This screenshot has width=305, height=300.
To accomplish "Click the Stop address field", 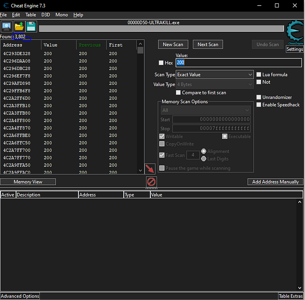I will coord(211,128).
